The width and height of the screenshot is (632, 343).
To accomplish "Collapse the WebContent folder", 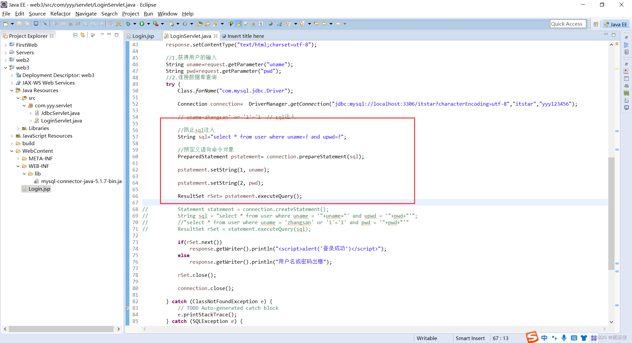I will (x=12, y=151).
